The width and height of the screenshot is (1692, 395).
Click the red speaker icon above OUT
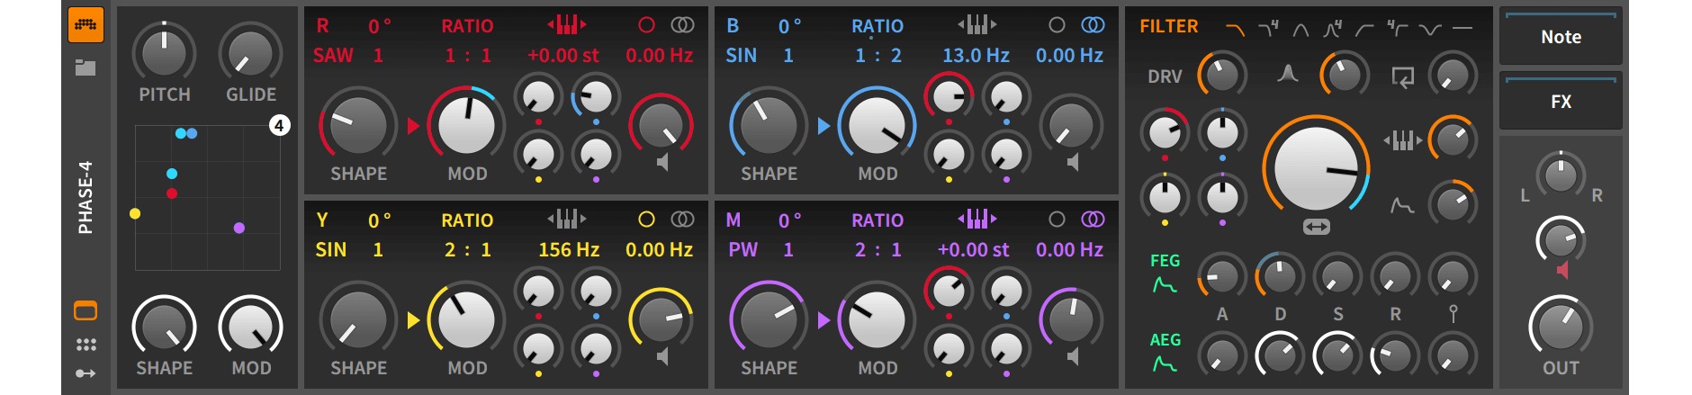(x=1561, y=270)
